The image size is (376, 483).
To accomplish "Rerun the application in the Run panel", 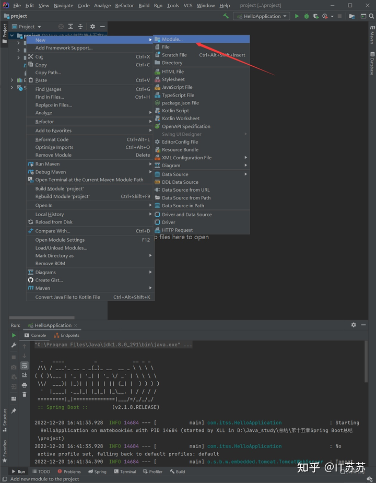I will point(14,335).
